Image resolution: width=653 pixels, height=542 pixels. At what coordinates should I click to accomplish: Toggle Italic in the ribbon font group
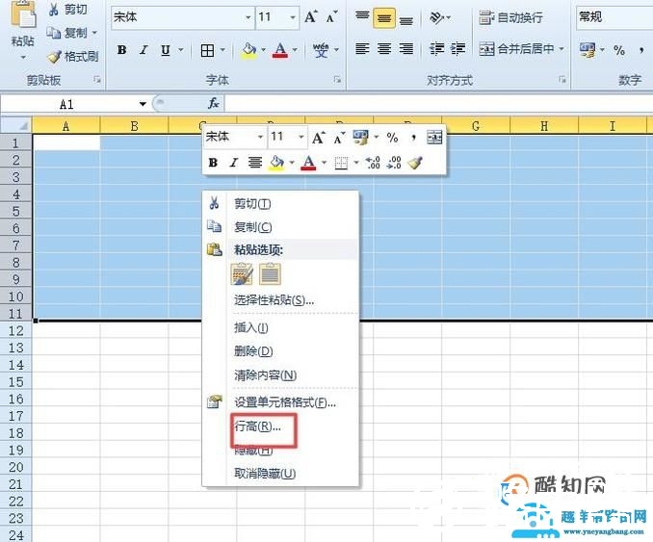pyautogui.click(x=144, y=50)
